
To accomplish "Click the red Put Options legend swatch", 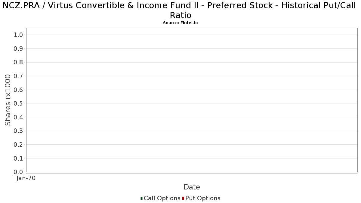I will point(183,198).
